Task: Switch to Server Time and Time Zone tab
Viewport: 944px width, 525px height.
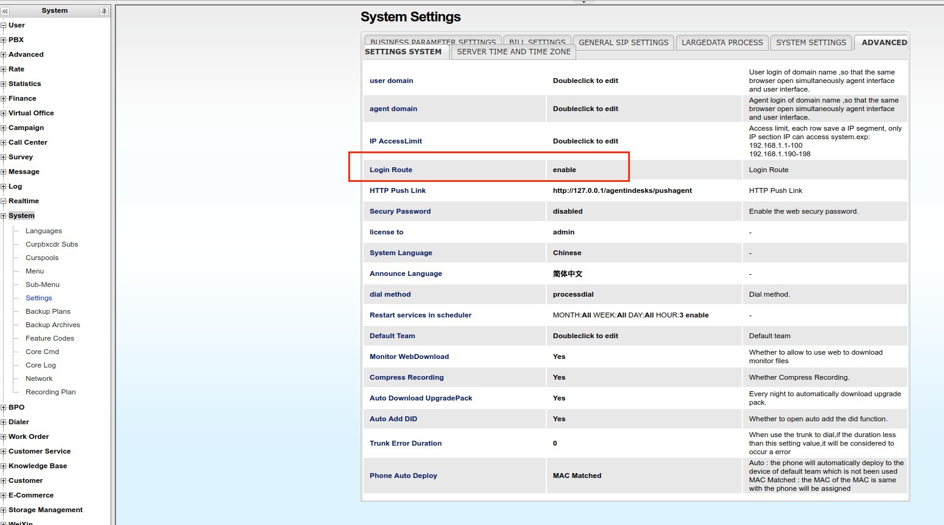Action: point(513,52)
